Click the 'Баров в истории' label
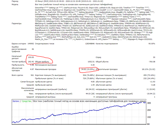 pyautogui.click(x=19, y=43)
